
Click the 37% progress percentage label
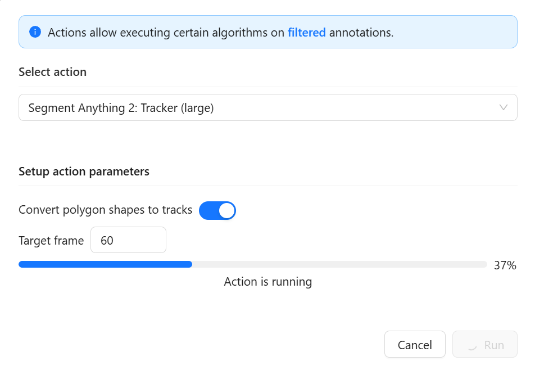point(505,265)
